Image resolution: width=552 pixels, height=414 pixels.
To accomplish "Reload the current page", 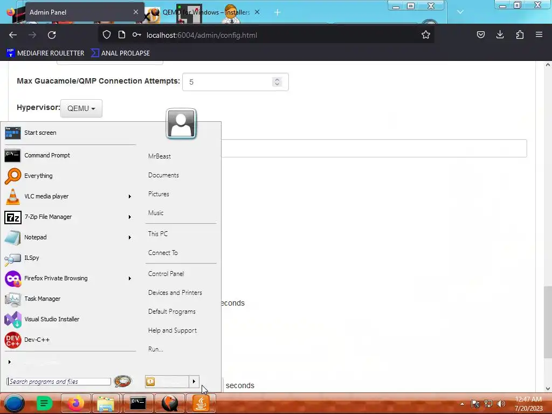I will pyautogui.click(x=52, y=35).
